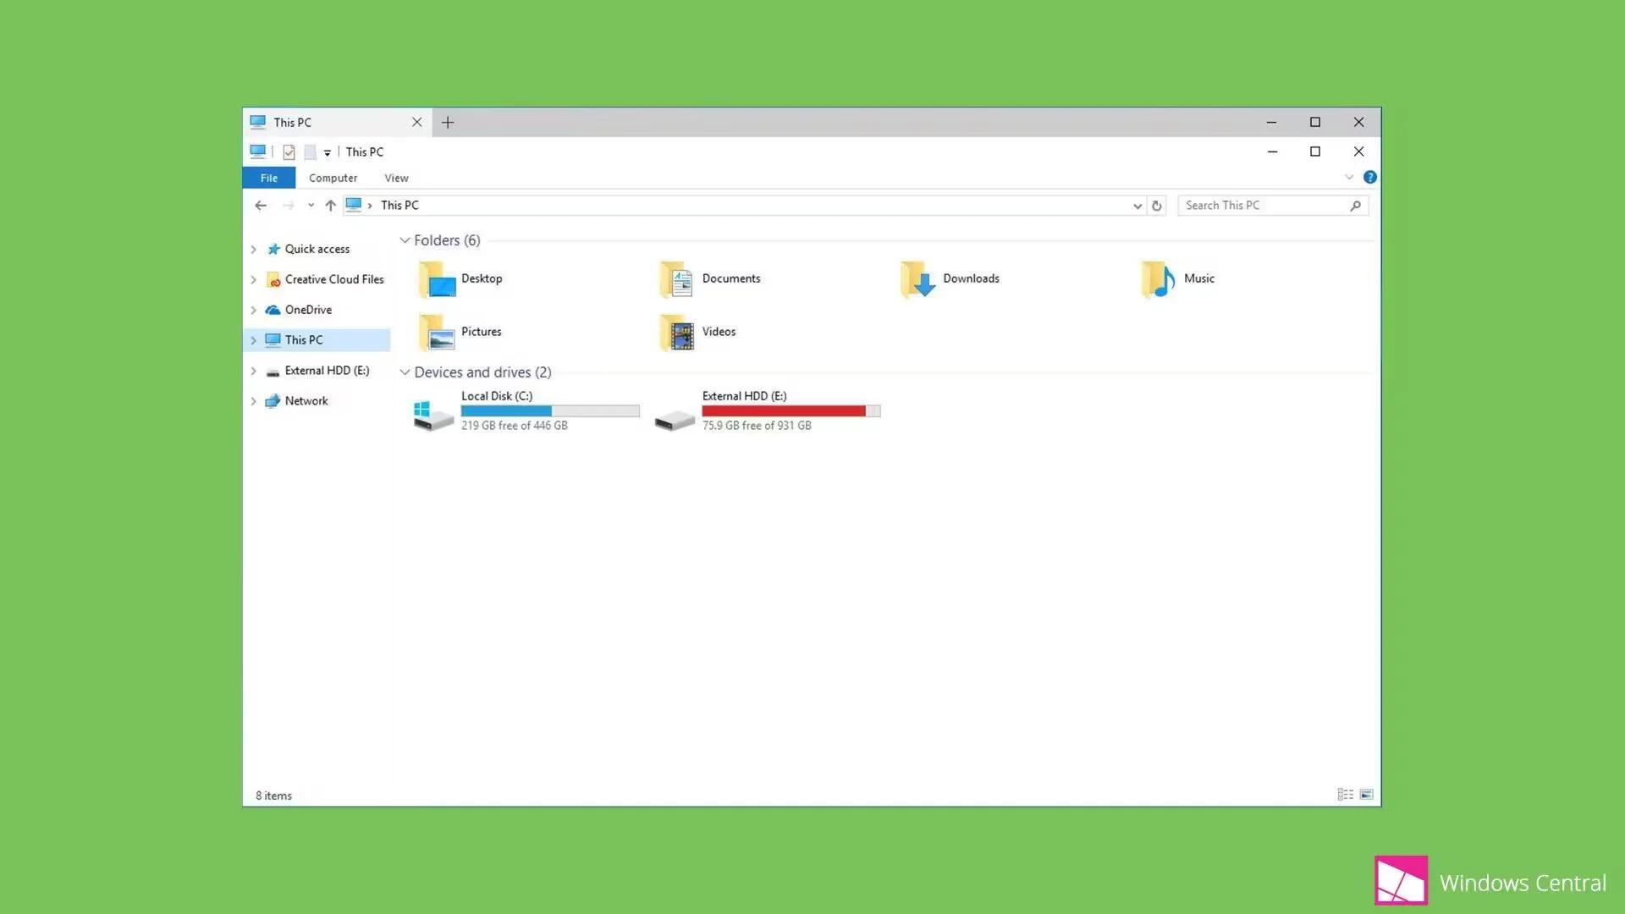
Task: Open the Pictures folder
Action: (481, 330)
